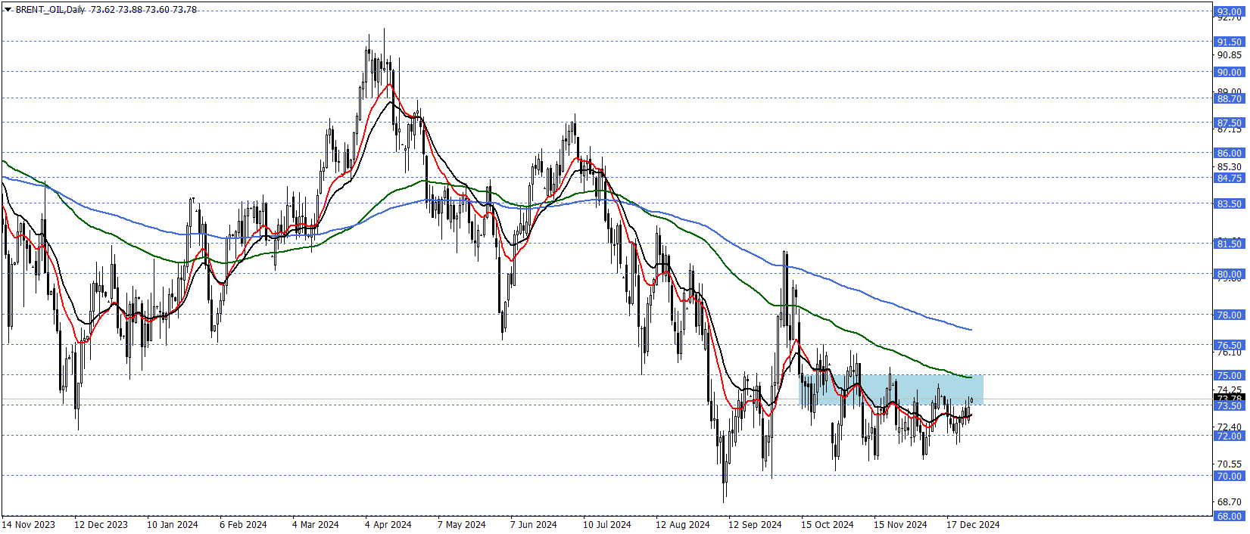
Task: Click the 86.00 price level label
Action: [1230, 153]
